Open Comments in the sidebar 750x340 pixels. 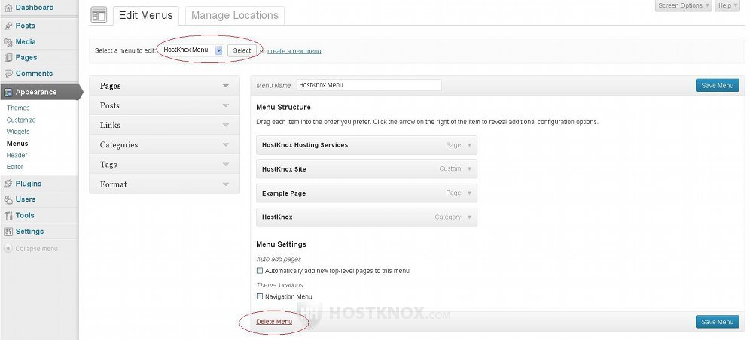point(34,74)
